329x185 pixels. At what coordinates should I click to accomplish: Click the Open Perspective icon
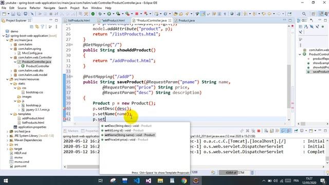coord(313,14)
